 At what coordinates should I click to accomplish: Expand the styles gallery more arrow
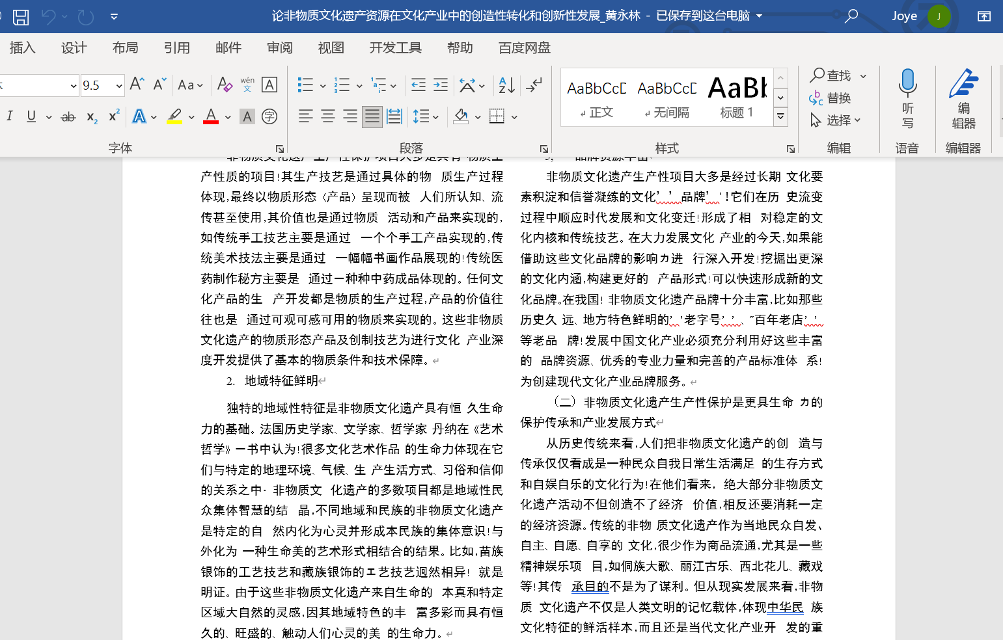click(780, 117)
